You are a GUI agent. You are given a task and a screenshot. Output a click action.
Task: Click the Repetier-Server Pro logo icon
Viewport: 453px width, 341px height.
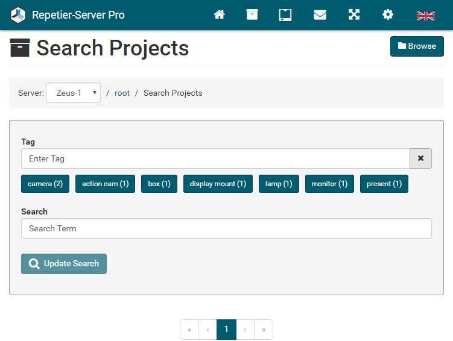[18, 15]
